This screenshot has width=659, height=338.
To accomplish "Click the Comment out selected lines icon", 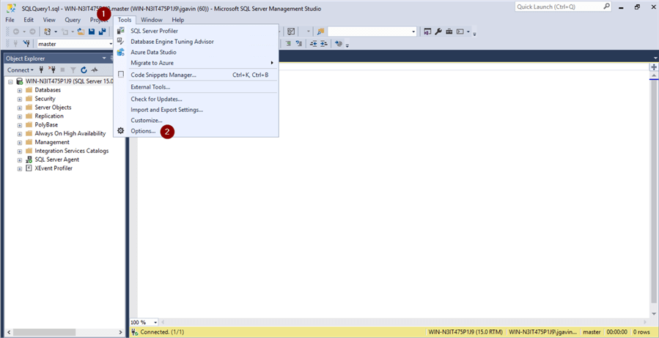I will pos(288,43).
